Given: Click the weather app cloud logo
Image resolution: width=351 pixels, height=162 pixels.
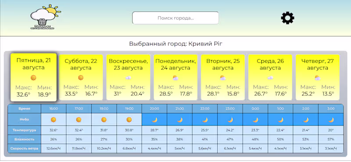Looking at the screenshot, I should click(x=46, y=17).
